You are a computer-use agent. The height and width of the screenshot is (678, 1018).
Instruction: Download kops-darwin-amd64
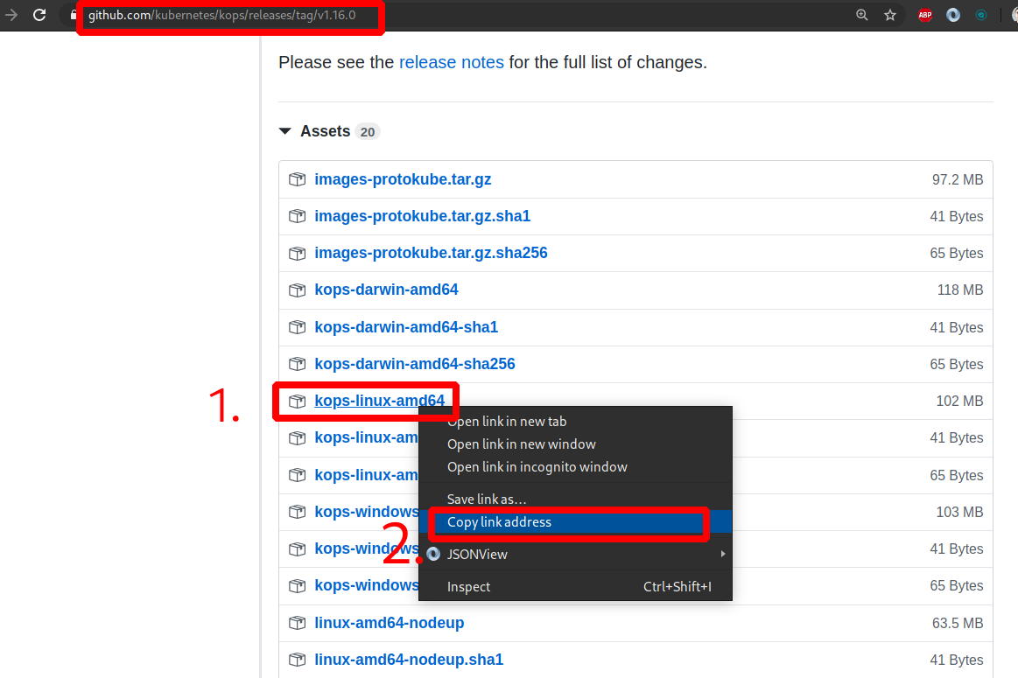pyautogui.click(x=386, y=290)
